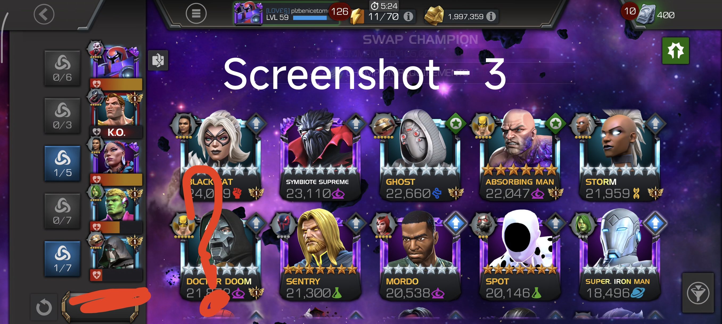Click the gold info icon

490,16
